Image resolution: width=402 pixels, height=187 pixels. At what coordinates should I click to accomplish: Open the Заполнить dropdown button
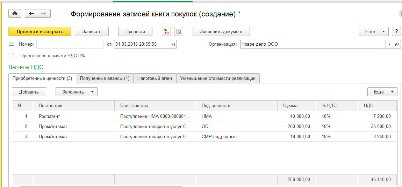76,92
